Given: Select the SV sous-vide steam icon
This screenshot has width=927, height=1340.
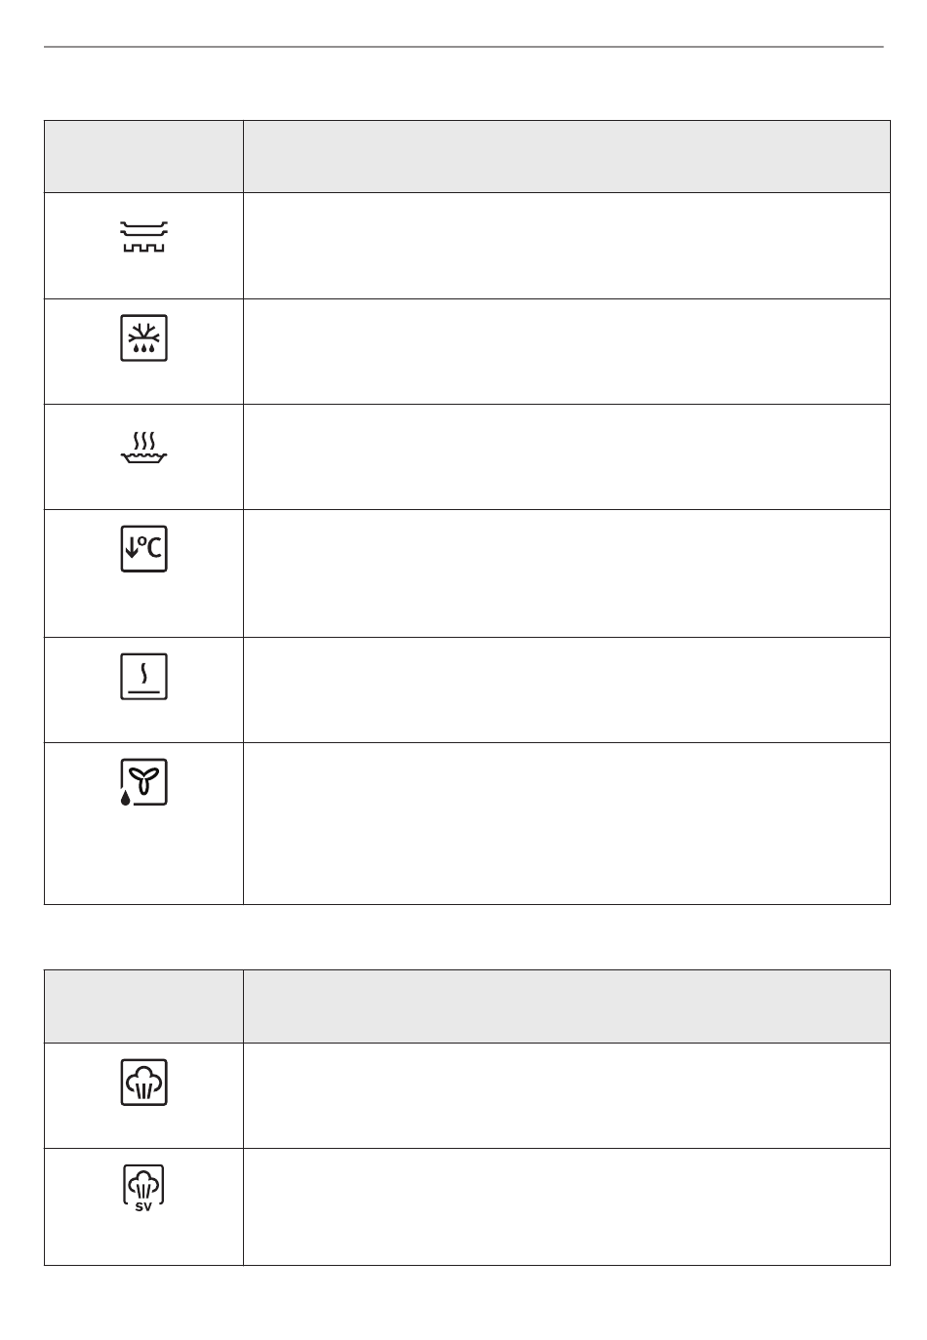Looking at the screenshot, I should coord(143,1188).
